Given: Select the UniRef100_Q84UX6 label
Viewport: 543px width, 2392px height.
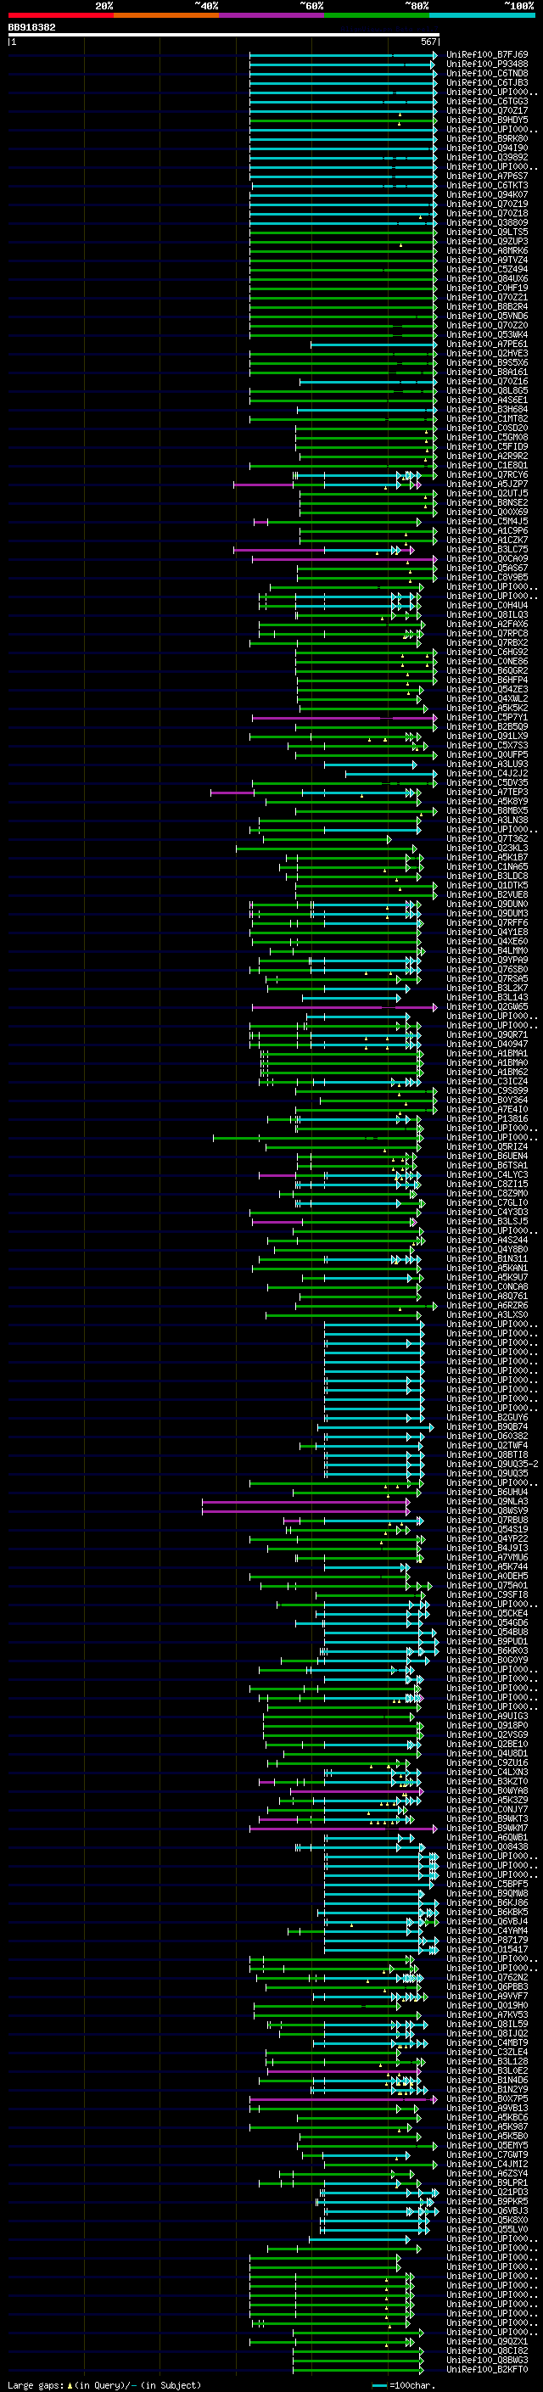Looking at the screenshot, I should tap(487, 278).
